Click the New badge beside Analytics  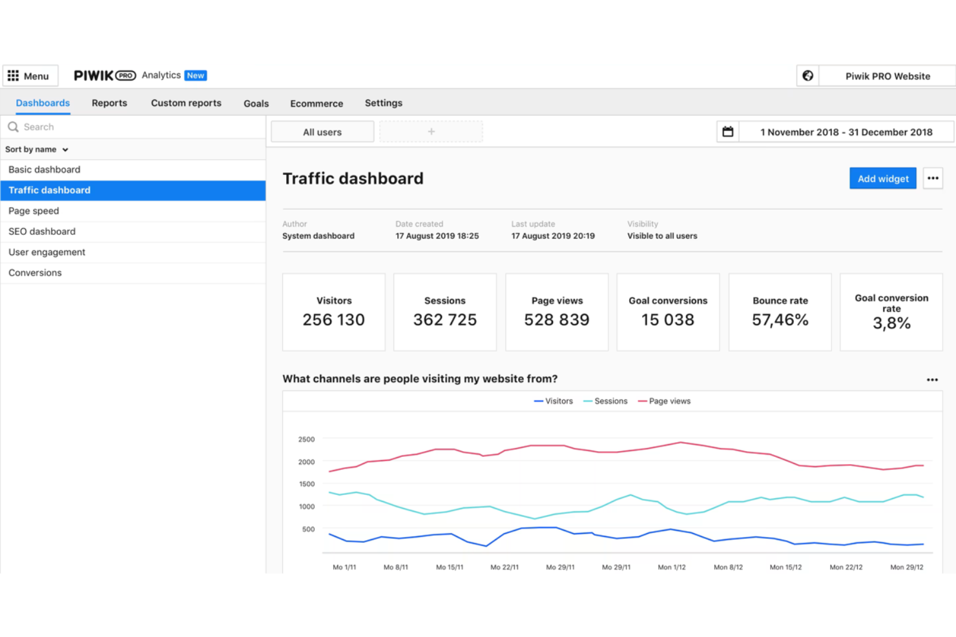196,76
